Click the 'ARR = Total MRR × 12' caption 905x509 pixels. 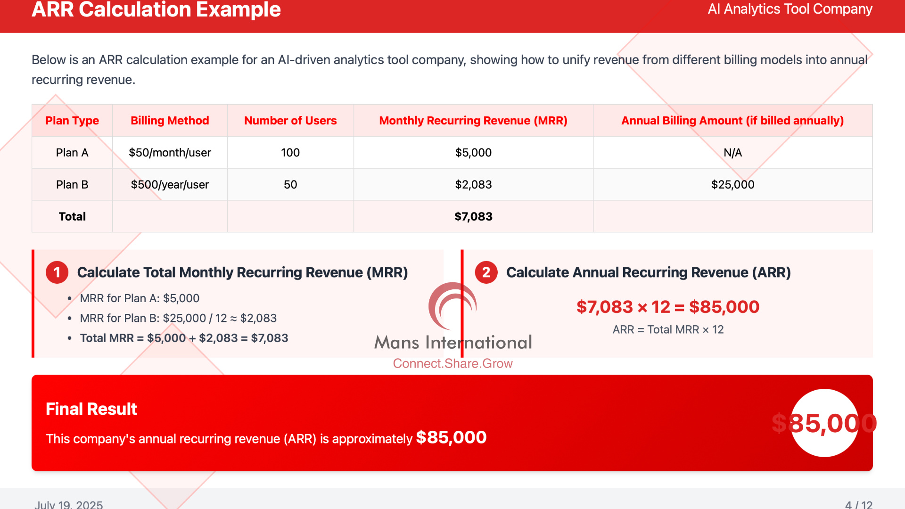coord(668,329)
